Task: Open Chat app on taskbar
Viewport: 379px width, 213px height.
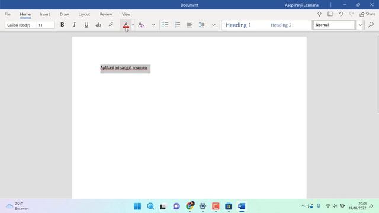Action: click(176, 206)
